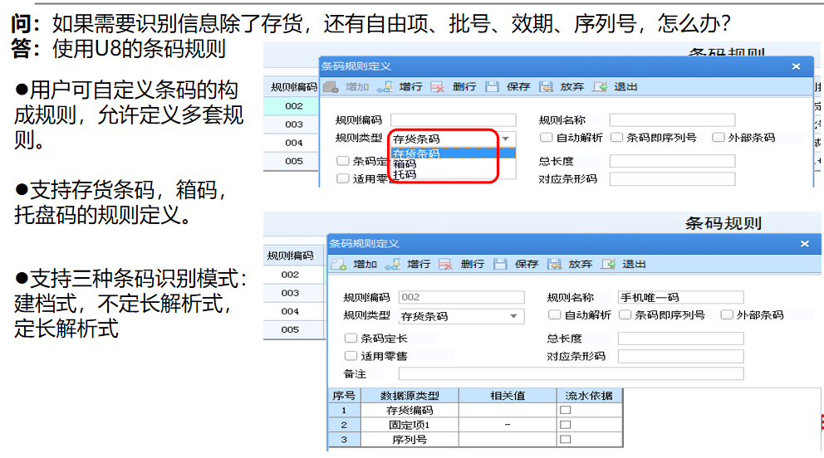The height and width of the screenshot is (458, 824).
Task: Click 数据源类型 column header
Action: [410, 396]
